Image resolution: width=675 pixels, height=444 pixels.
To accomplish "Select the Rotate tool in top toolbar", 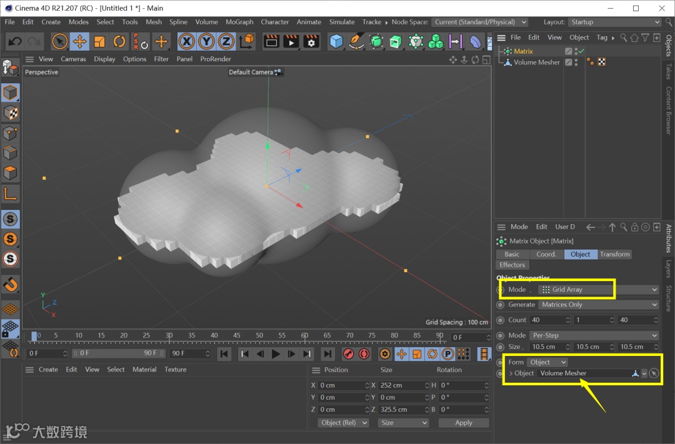I will tap(119, 42).
